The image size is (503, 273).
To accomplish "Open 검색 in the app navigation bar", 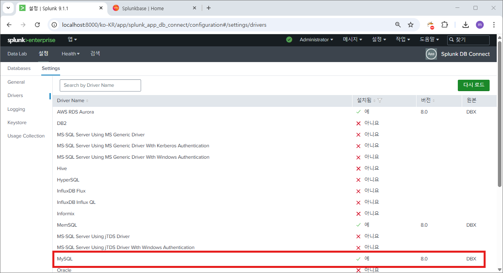I will [x=95, y=53].
